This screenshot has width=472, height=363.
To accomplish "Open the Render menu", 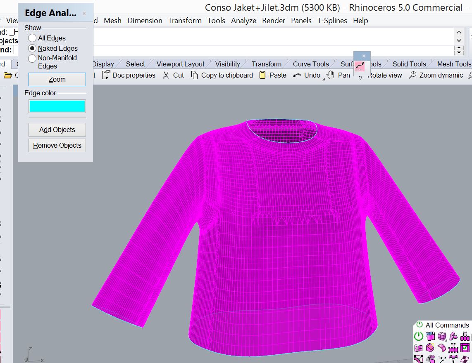I will pyautogui.click(x=274, y=21).
